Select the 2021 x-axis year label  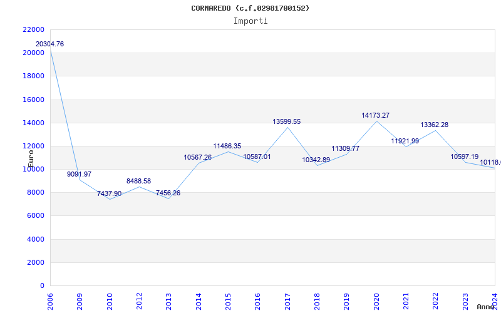click(x=406, y=301)
